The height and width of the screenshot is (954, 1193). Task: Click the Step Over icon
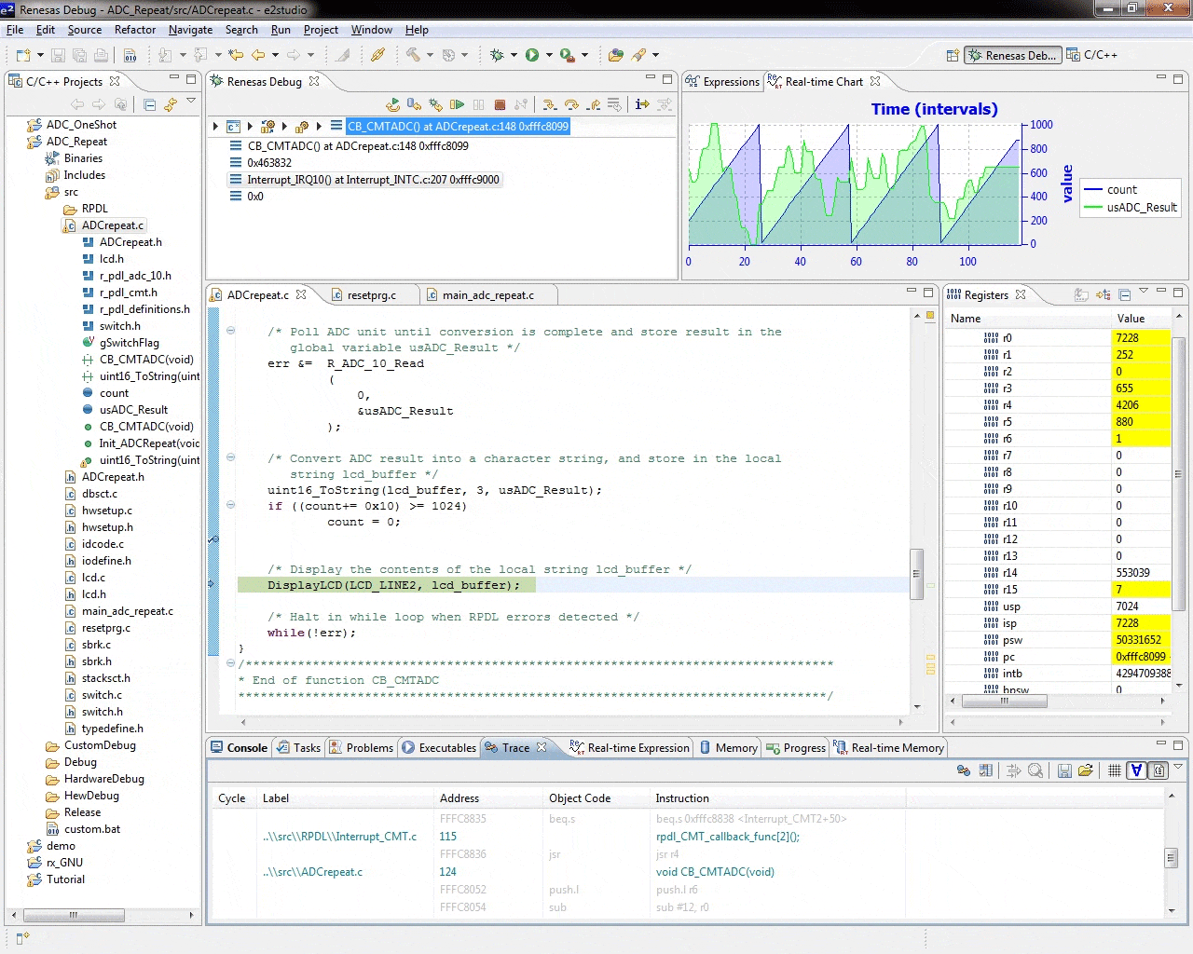(x=571, y=104)
